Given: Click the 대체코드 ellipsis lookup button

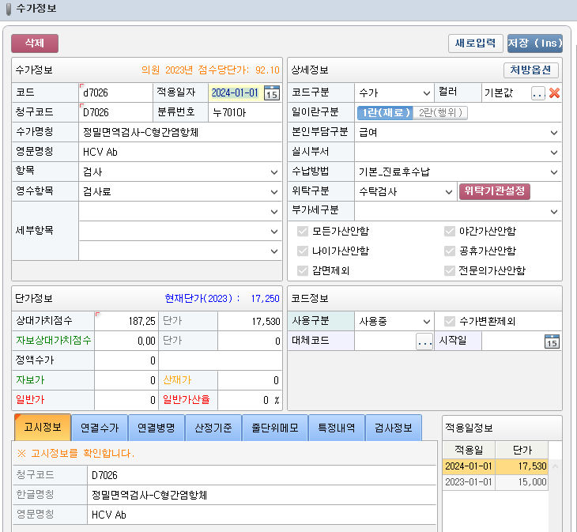Looking at the screenshot, I should click(424, 341).
